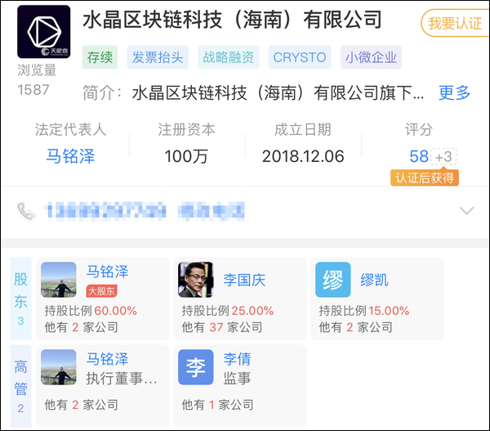Click the company logo thumbnail
Screen dimensions: 490x431
tap(44, 32)
